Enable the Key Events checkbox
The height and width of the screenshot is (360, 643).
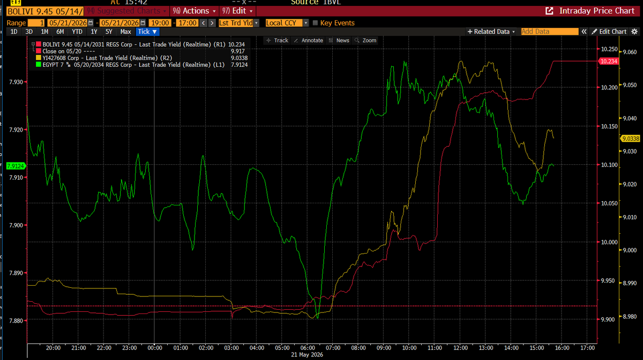coord(315,23)
